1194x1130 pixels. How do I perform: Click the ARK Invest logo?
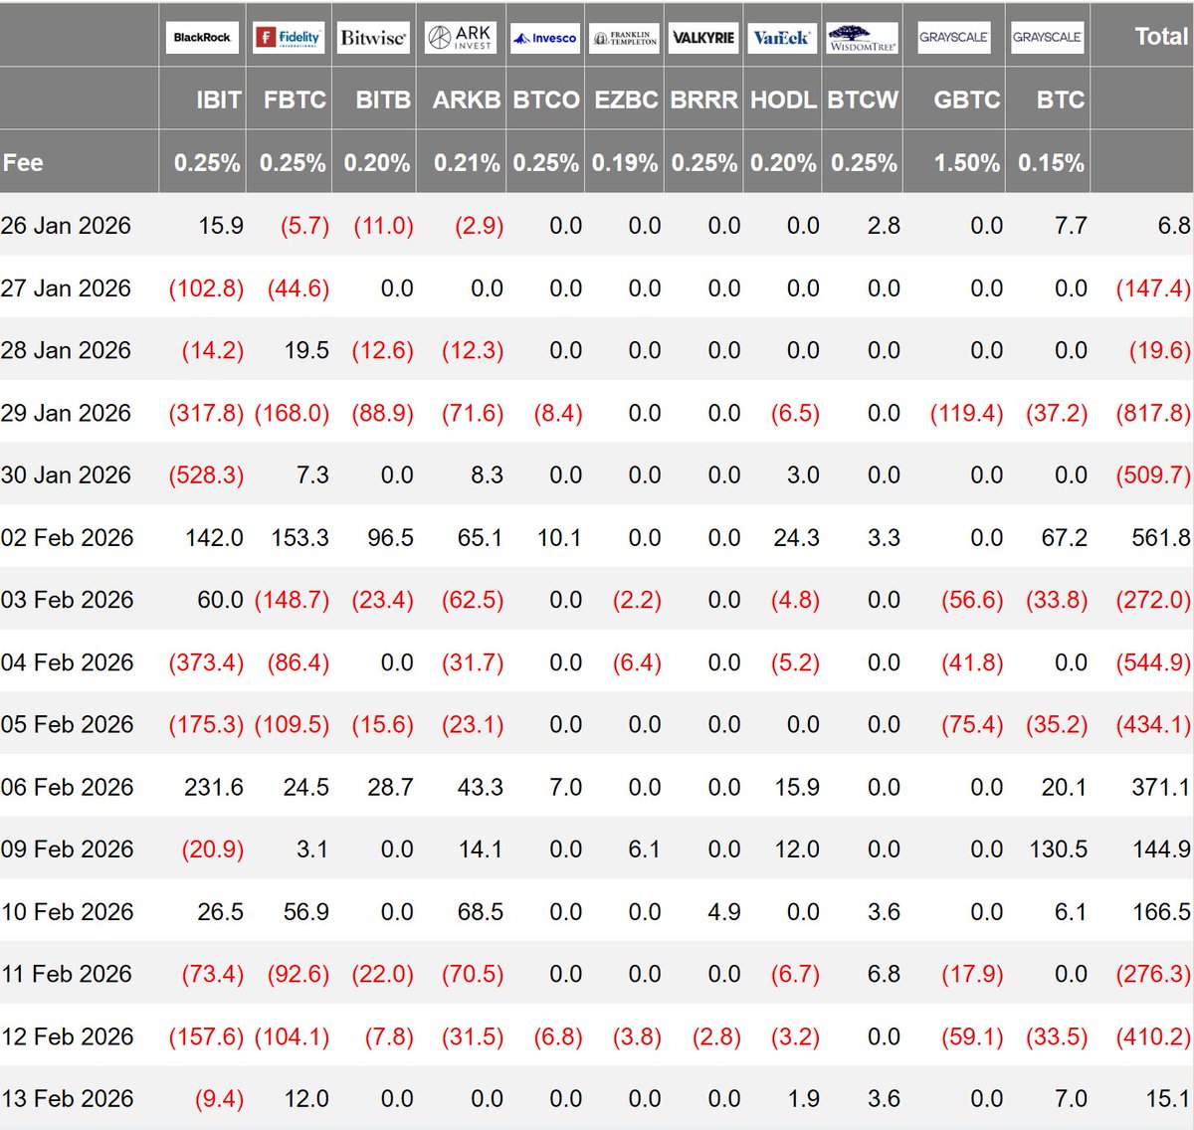tap(461, 38)
